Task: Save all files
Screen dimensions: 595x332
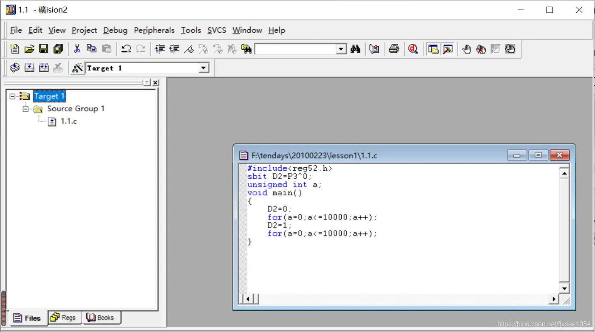Action: tap(58, 49)
